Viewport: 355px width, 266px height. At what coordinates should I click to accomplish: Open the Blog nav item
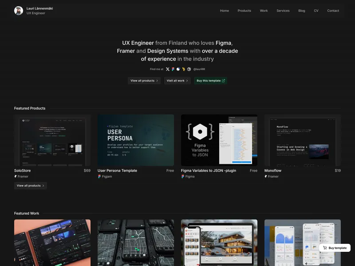[x=302, y=11]
